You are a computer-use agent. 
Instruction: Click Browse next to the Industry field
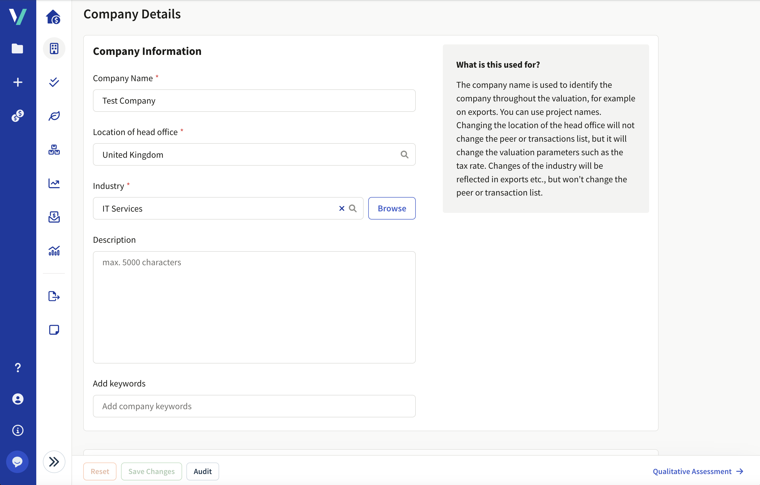click(x=392, y=208)
